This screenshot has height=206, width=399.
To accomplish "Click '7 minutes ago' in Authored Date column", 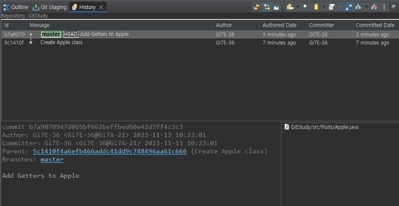I will [279, 42].
